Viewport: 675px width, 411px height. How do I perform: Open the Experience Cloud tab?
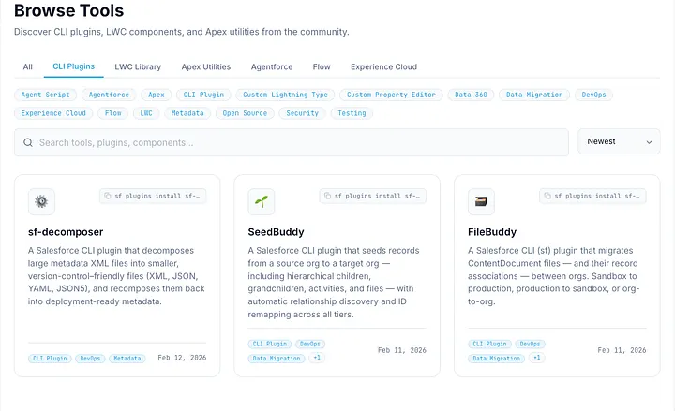click(383, 67)
